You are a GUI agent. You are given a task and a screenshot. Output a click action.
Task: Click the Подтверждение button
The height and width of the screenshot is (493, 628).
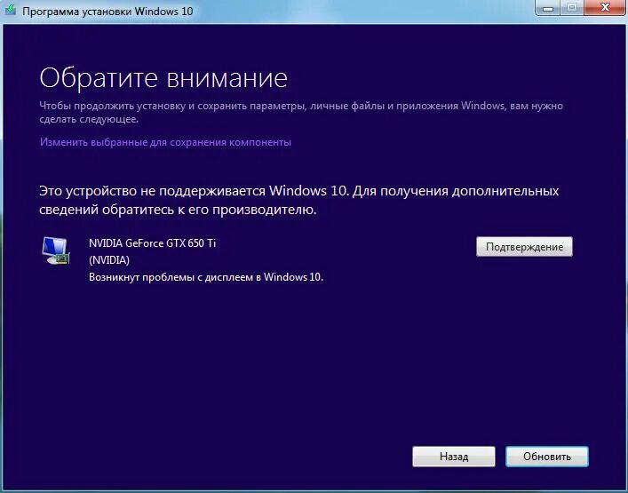point(524,247)
